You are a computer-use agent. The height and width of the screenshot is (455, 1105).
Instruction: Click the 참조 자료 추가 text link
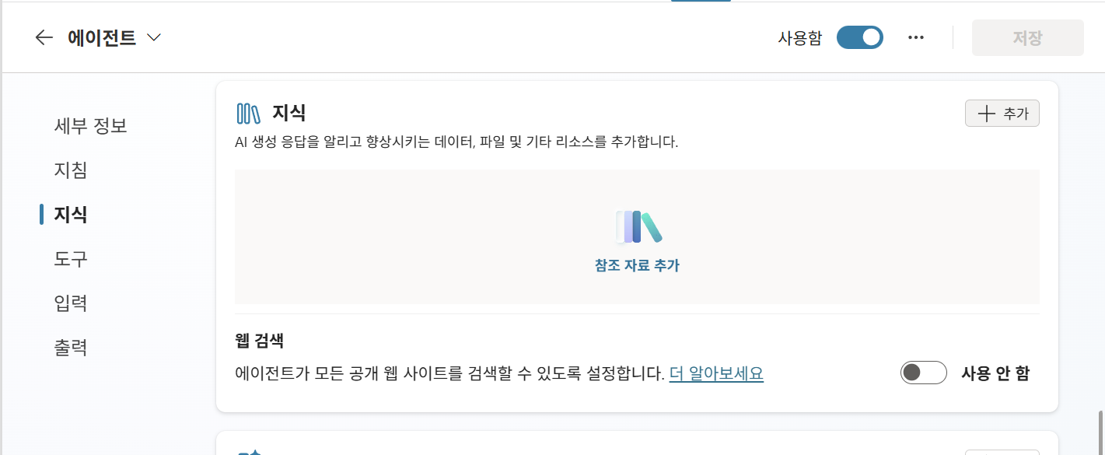pos(637,265)
